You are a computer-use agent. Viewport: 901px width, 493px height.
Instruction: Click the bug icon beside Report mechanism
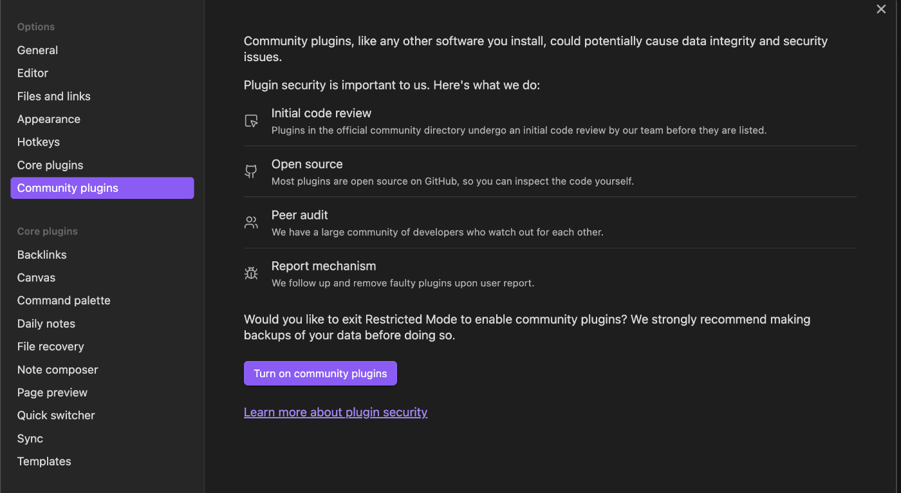point(251,273)
